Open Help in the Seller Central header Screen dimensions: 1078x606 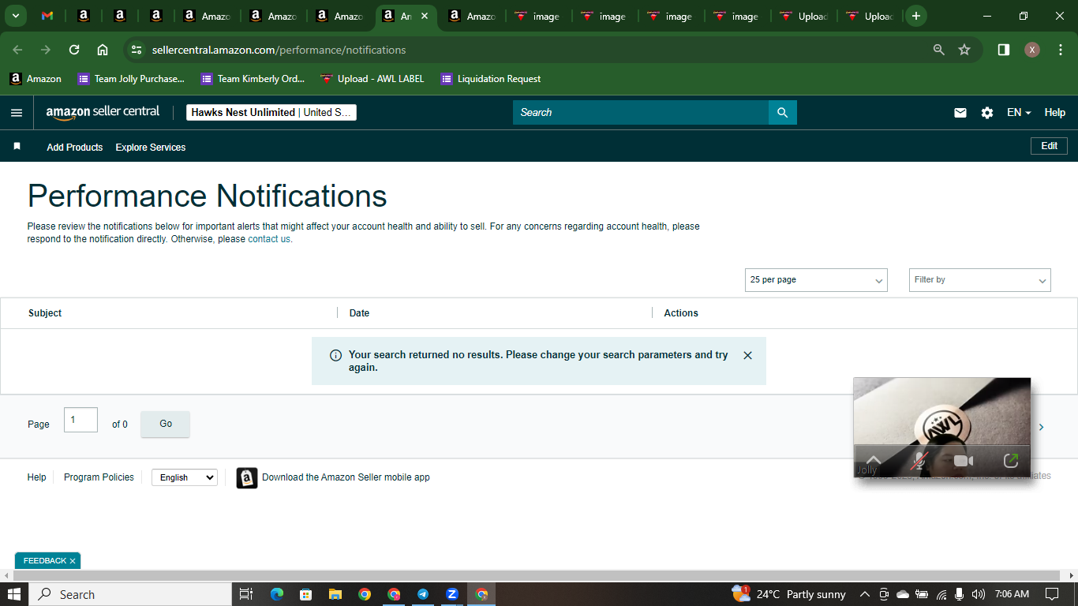point(1055,113)
